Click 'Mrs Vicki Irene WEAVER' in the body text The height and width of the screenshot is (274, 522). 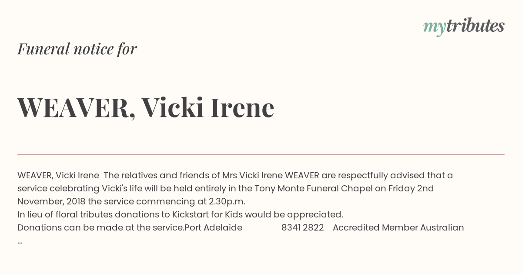pos(271,175)
